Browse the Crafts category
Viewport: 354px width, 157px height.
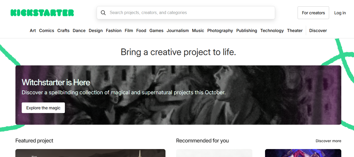tap(64, 30)
